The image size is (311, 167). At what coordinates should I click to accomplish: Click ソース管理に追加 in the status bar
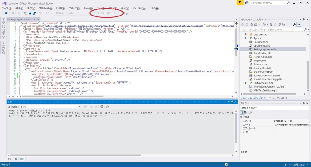[296, 165]
